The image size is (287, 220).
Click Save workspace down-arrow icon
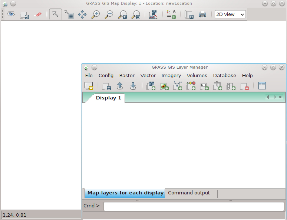(133, 86)
